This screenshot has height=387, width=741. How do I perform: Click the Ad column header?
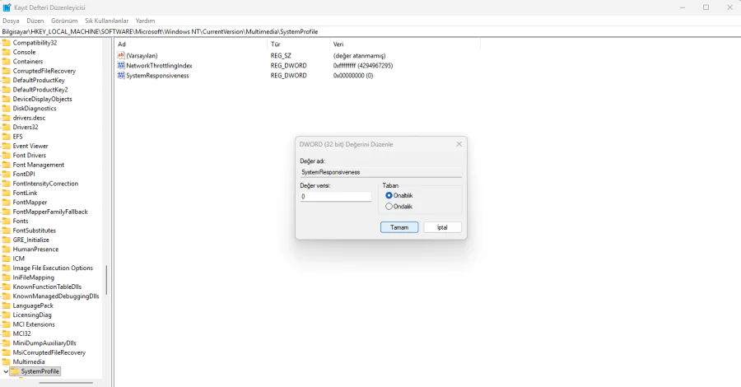[x=191, y=44]
